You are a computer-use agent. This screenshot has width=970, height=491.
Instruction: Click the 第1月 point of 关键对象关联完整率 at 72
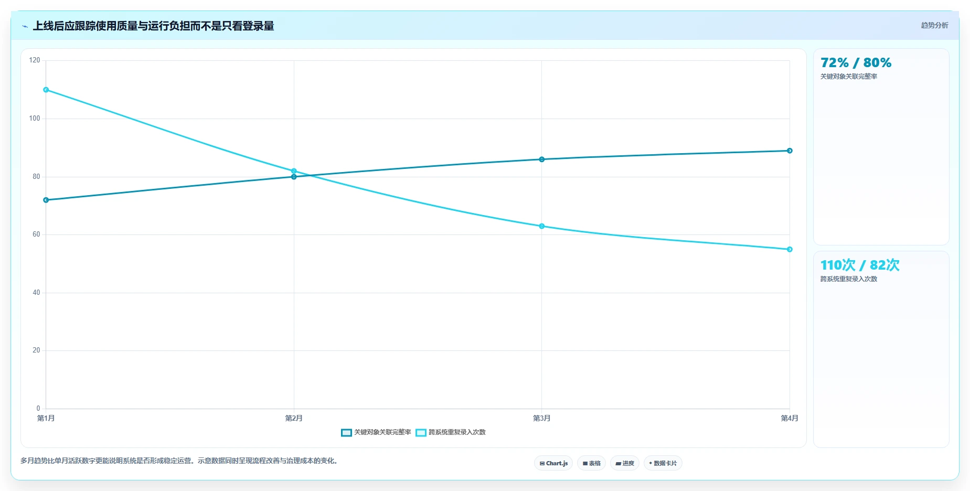pos(46,200)
